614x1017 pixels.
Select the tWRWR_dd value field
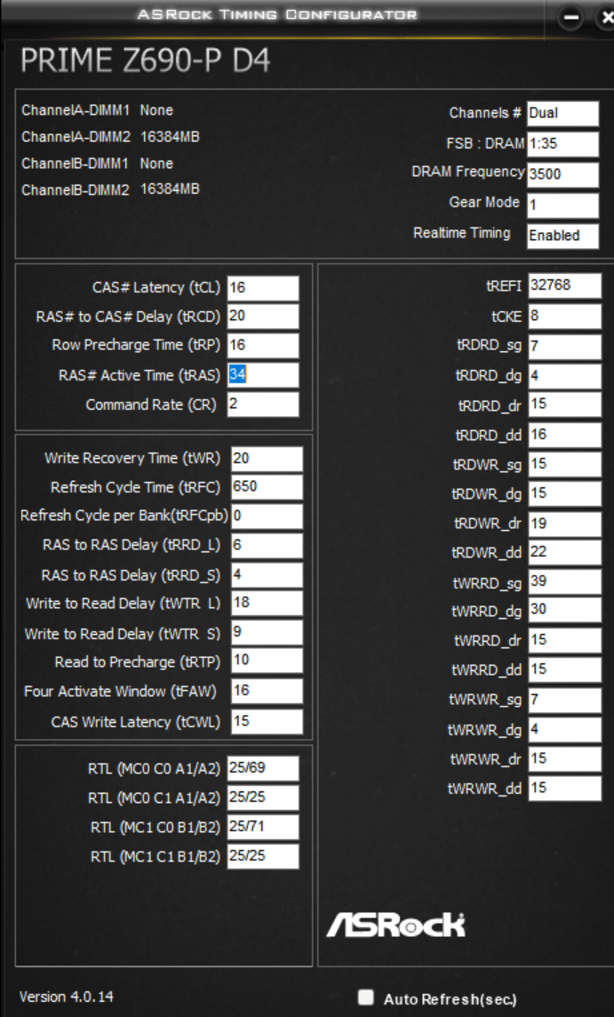coord(565,789)
